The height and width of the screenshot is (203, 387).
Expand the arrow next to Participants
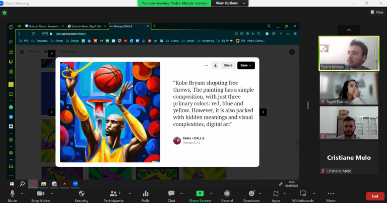[130, 193]
